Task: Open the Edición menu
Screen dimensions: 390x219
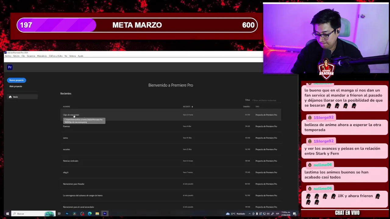Action: point(16,56)
